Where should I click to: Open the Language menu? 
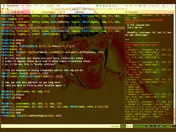(x=50, y=5)
